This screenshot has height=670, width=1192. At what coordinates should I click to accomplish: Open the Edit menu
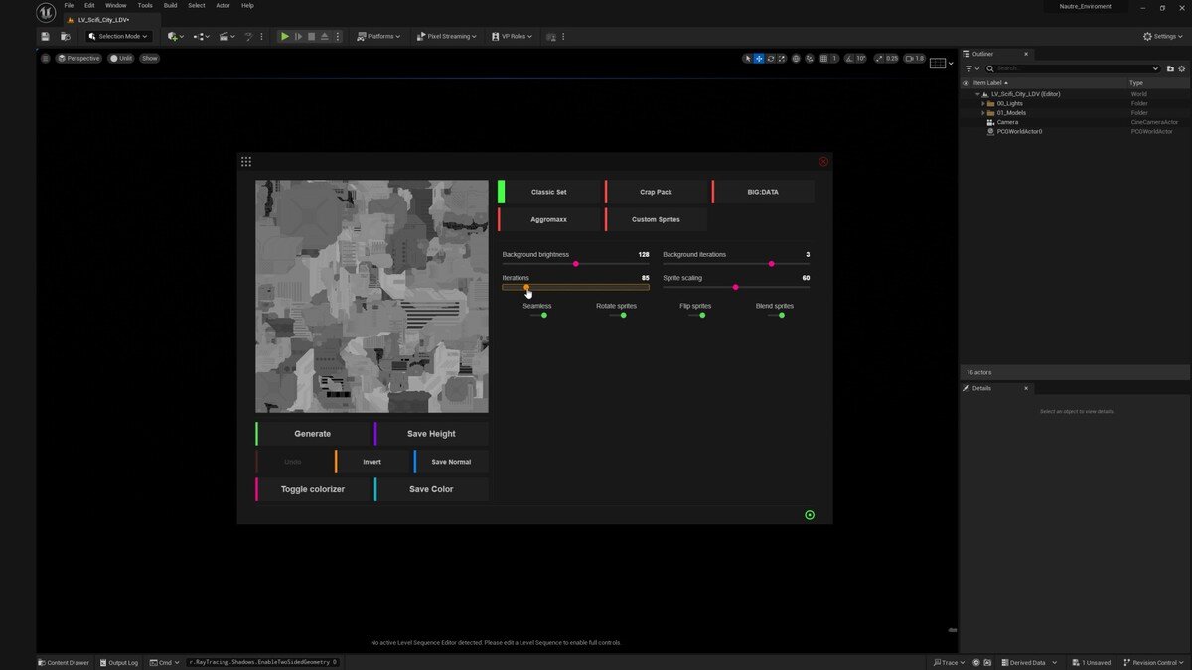coord(89,5)
